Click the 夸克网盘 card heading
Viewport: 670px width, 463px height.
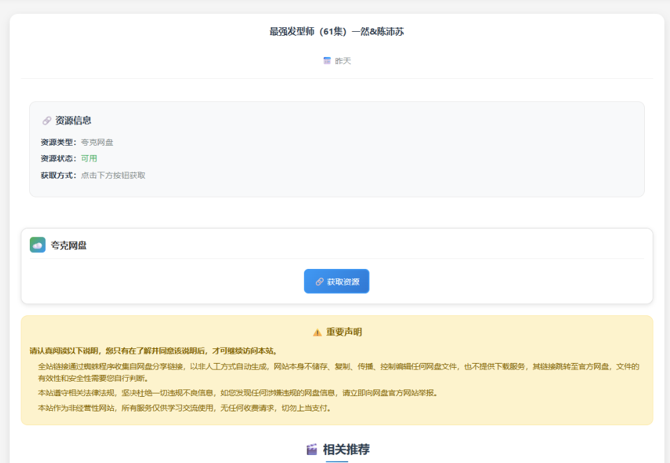click(68, 245)
